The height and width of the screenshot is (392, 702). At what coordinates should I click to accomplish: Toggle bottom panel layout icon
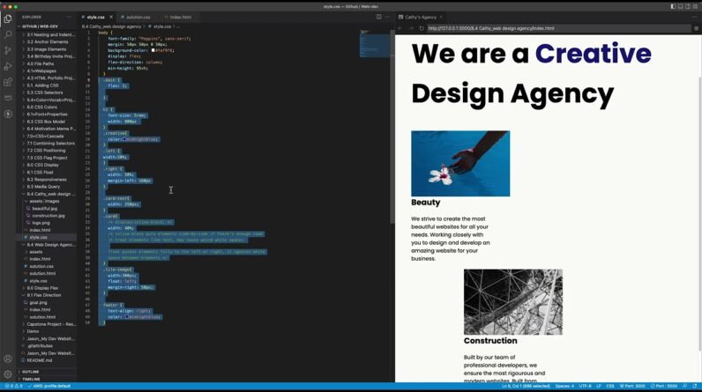681,6
